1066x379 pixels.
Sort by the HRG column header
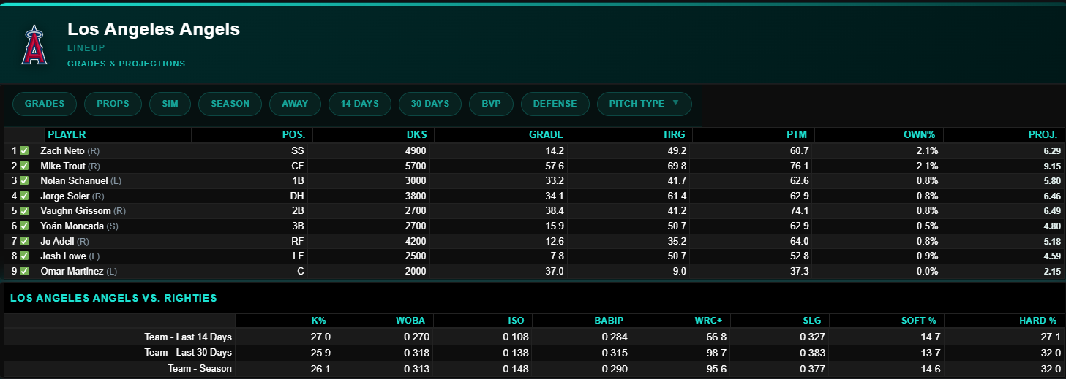(675, 135)
